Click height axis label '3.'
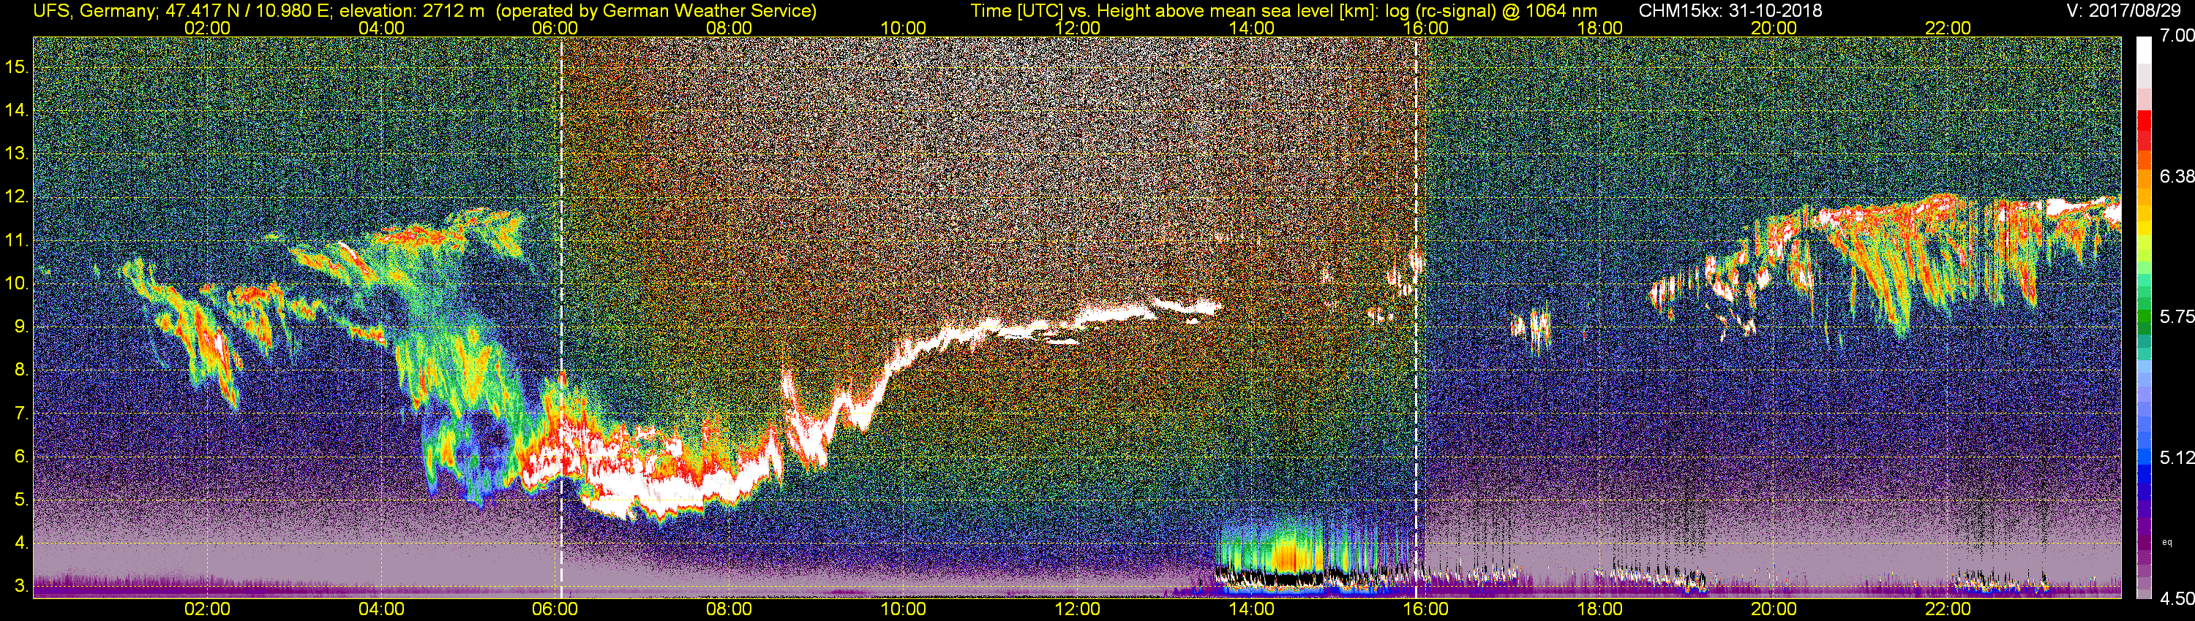The width and height of the screenshot is (2195, 621). click(22, 586)
